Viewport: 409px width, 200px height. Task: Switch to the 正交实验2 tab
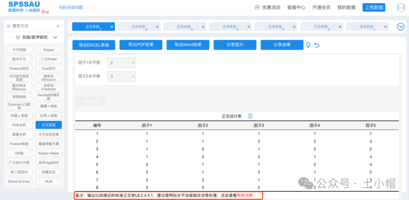[x=322, y=27]
